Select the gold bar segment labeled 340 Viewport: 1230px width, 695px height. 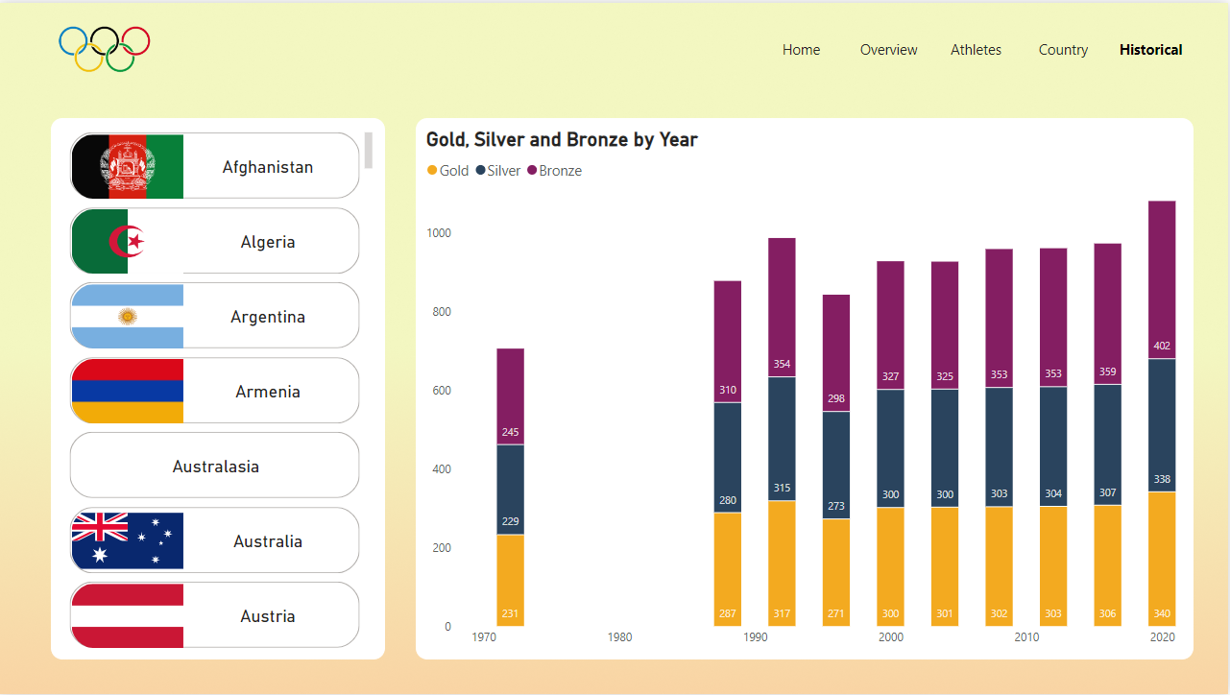click(x=1162, y=559)
